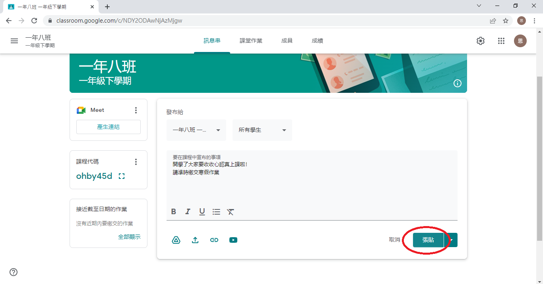Open the class settings gear icon
Viewport: 543px width, 284px height.
point(481,41)
